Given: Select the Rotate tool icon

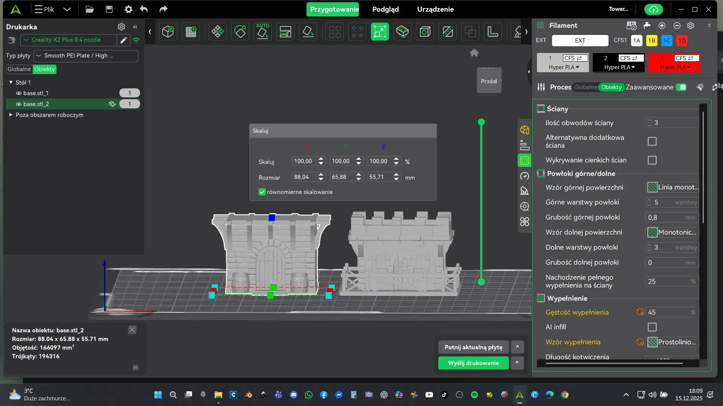Looking at the screenshot, I should (x=240, y=32).
